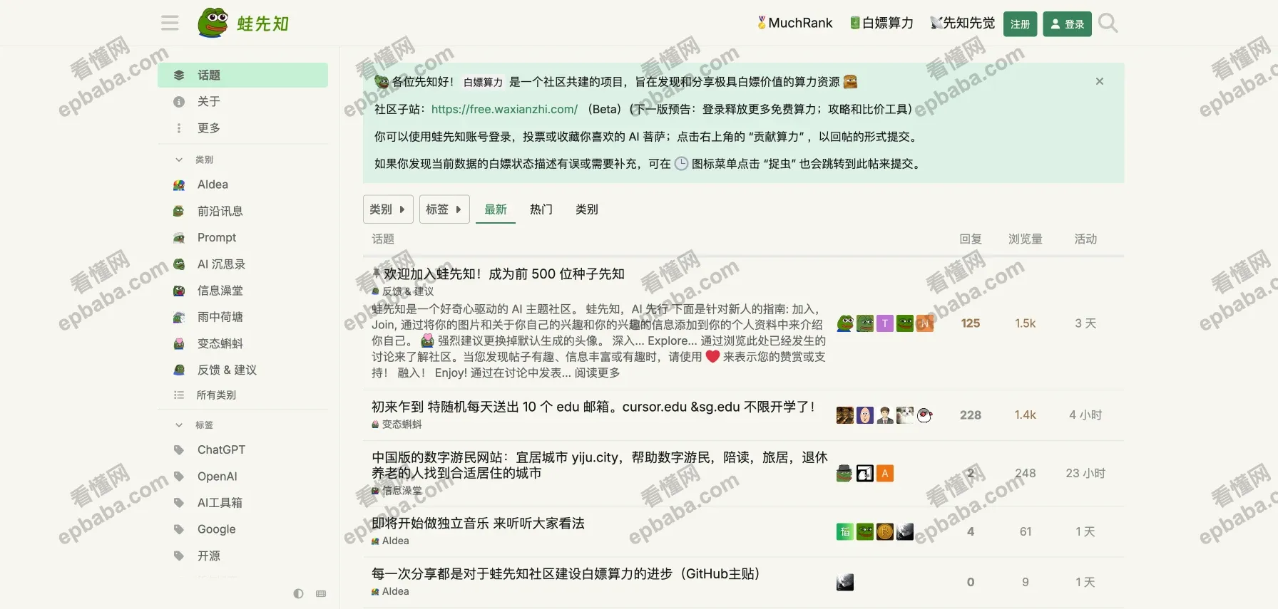Expand the 类别 filter dropdown

tap(388, 209)
